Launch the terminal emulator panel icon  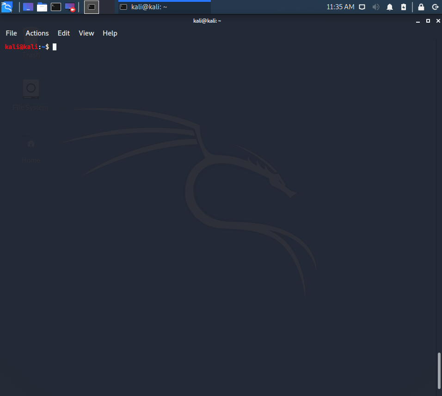click(56, 7)
